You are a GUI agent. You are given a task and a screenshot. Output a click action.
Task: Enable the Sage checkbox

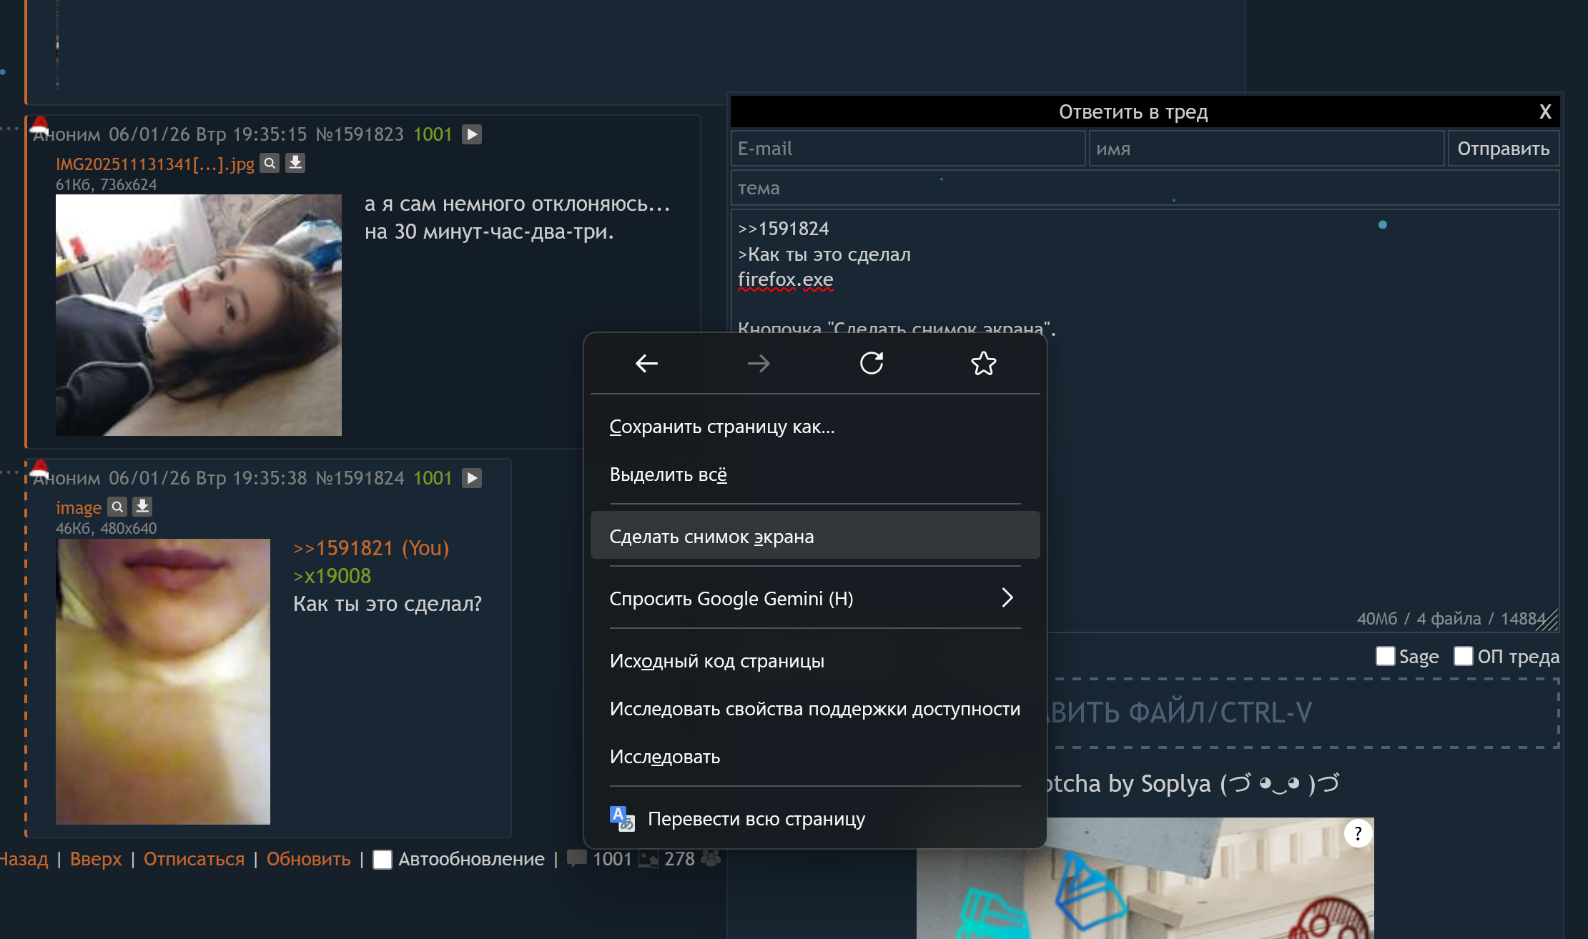[1385, 656]
